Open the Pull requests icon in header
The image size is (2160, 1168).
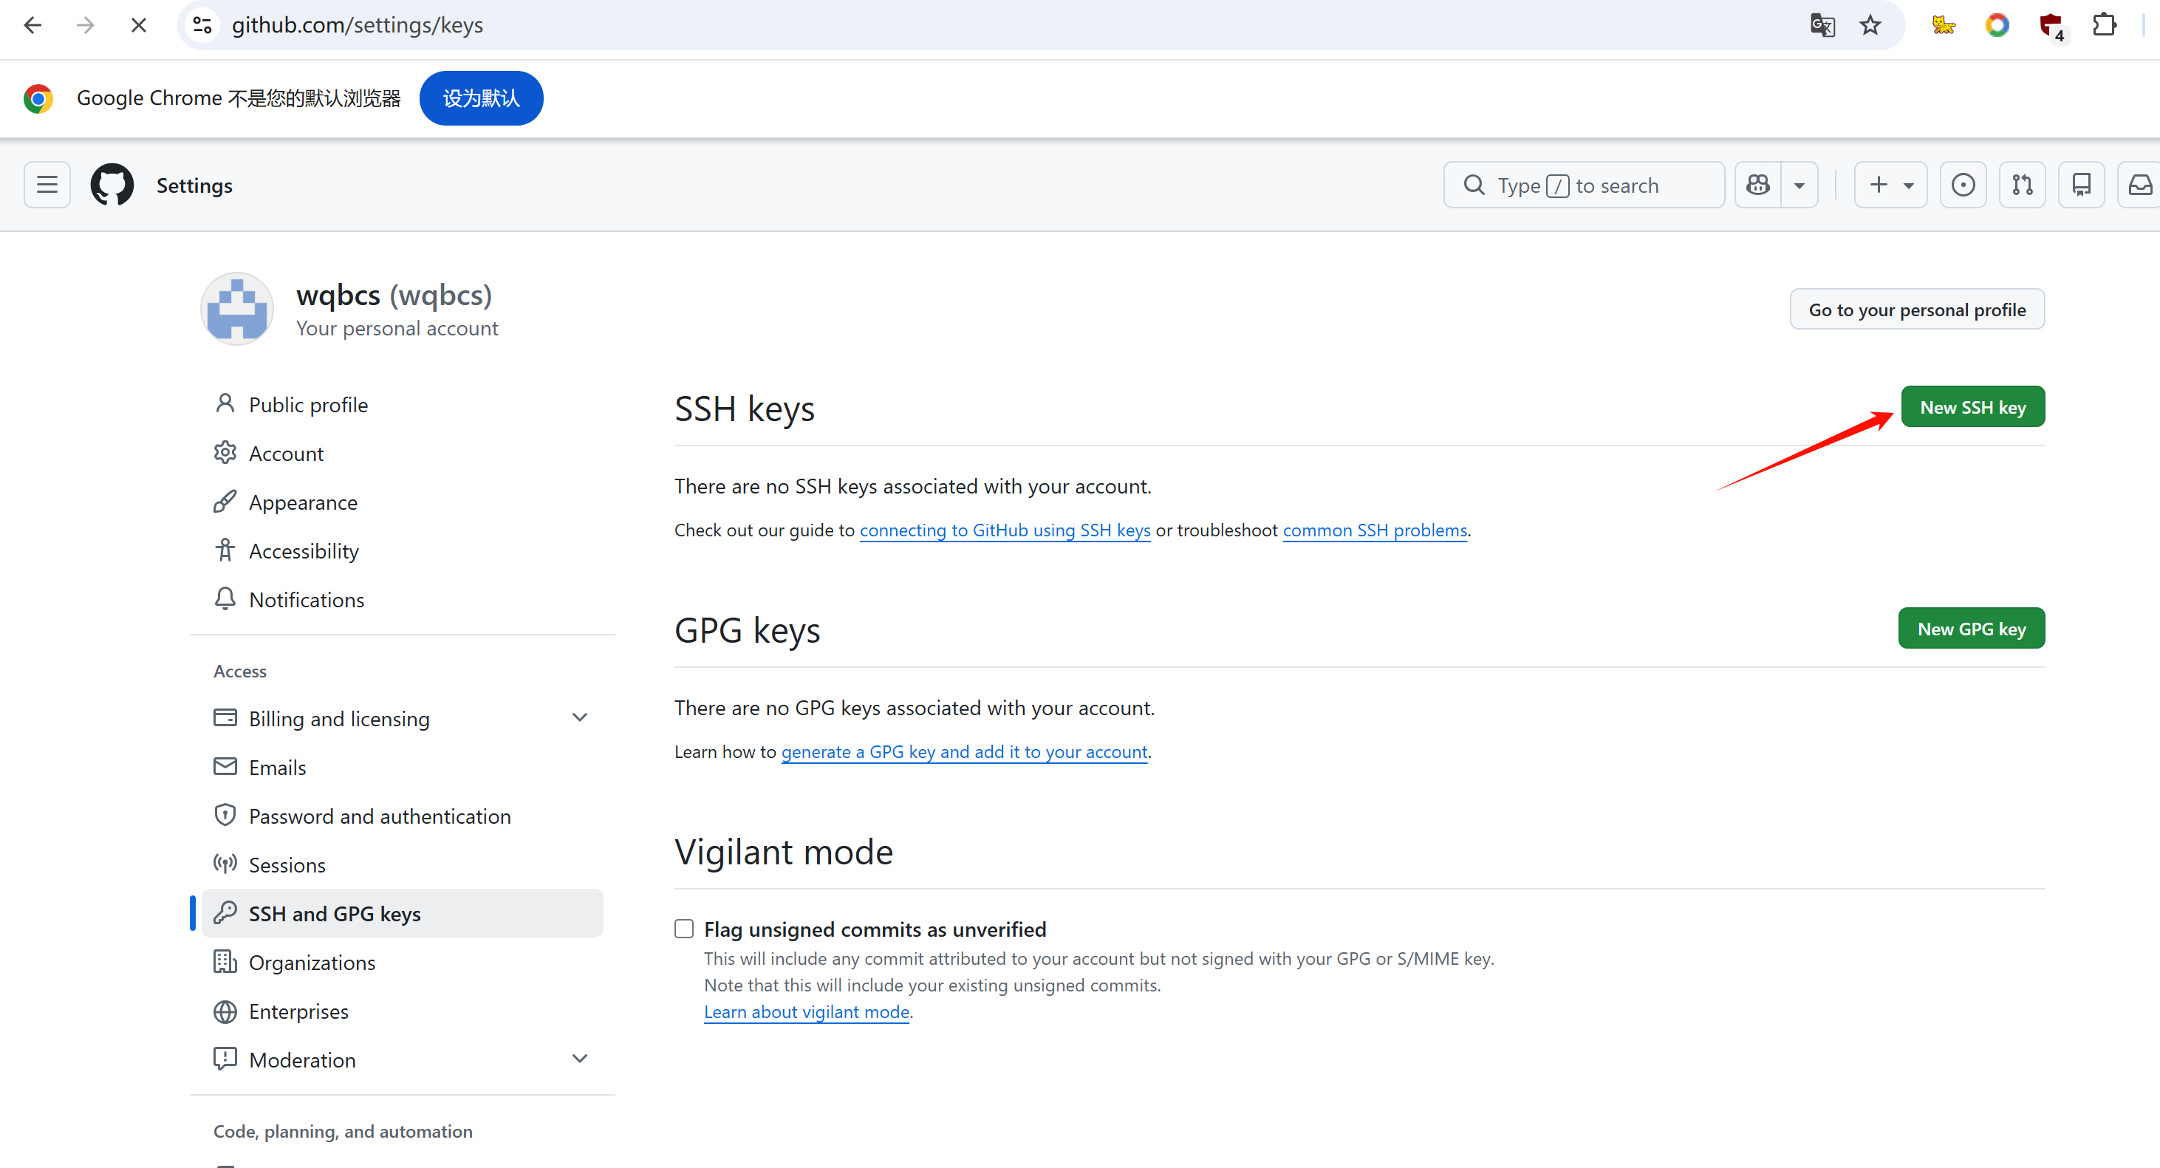click(x=2022, y=185)
